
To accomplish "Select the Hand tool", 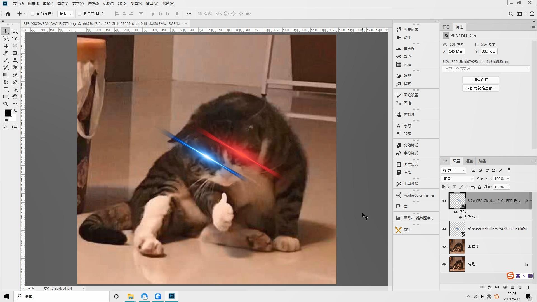I will (x=15, y=96).
